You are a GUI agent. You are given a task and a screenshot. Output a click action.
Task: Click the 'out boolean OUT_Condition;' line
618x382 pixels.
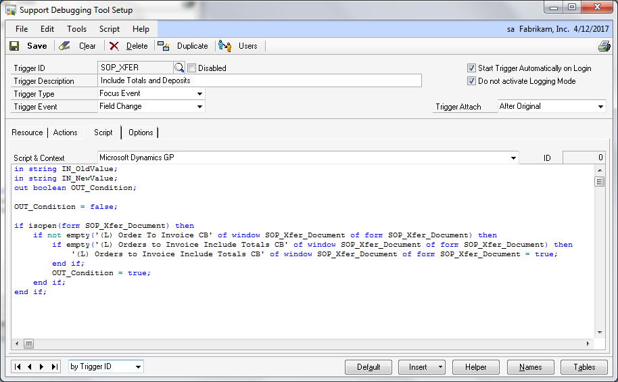tap(75, 188)
